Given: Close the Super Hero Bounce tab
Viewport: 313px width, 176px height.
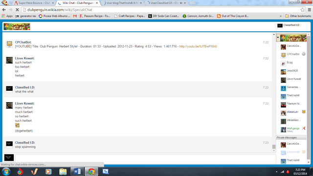Looking at the screenshot, I should [53, 3].
